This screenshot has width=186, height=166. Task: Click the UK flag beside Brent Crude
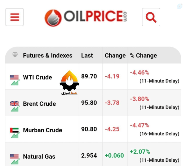(x=14, y=104)
